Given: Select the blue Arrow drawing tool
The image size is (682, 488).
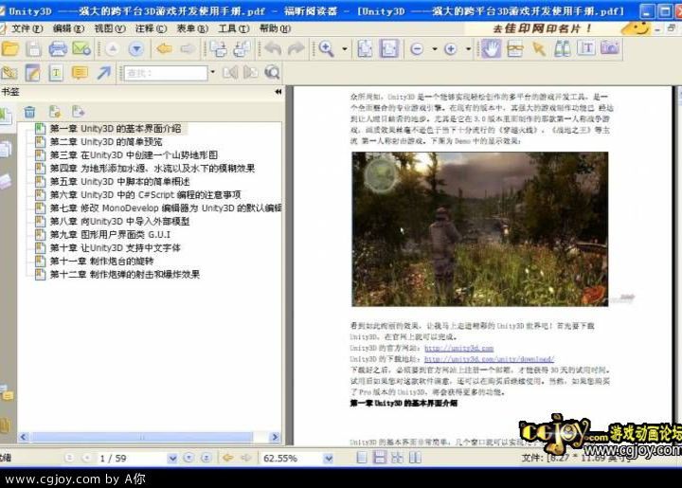Looking at the screenshot, I should (x=103, y=73).
